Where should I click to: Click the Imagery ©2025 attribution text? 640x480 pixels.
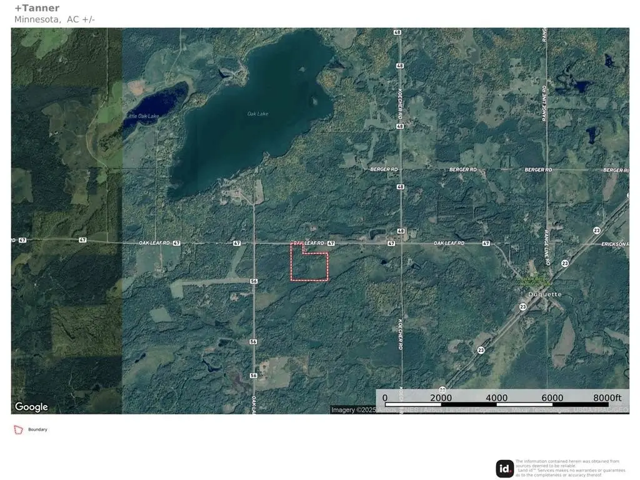[x=355, y=410]
